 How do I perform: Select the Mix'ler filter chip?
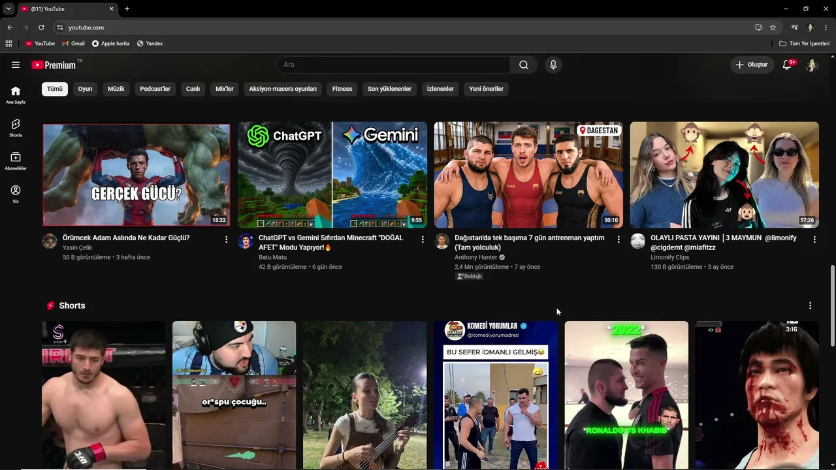pyautogui.click(x=225, y=89)
